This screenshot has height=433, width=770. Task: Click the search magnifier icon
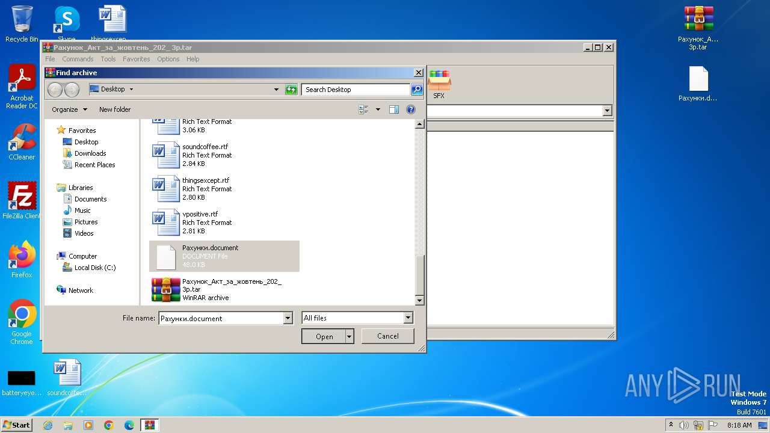(x=416, y=90)
